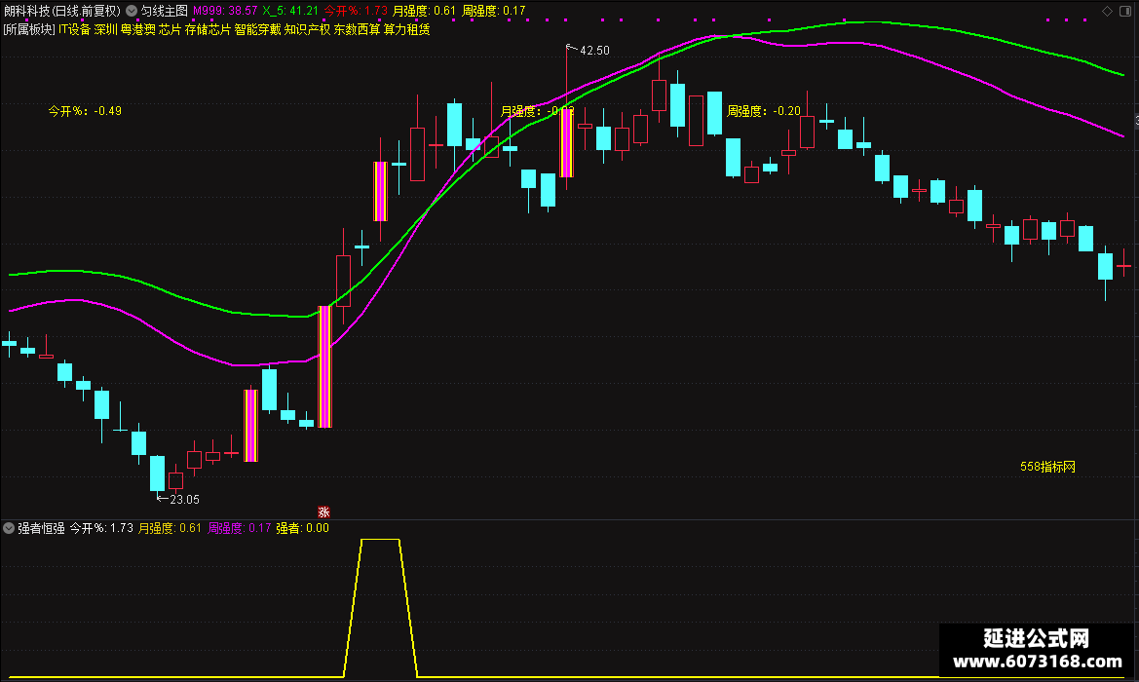Select the 23.05 low price marker
1139x682 pixels.
tap(184, 499)
